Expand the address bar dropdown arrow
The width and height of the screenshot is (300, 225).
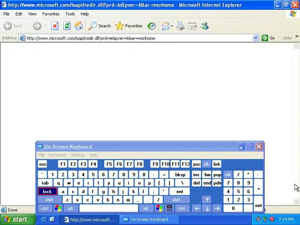coord(255,38)
